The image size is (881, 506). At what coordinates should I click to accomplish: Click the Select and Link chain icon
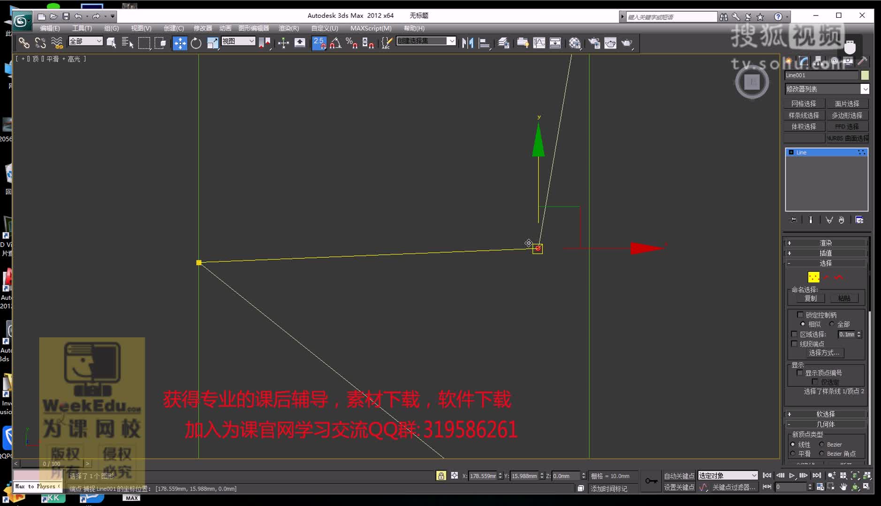(x=23, y=43)
